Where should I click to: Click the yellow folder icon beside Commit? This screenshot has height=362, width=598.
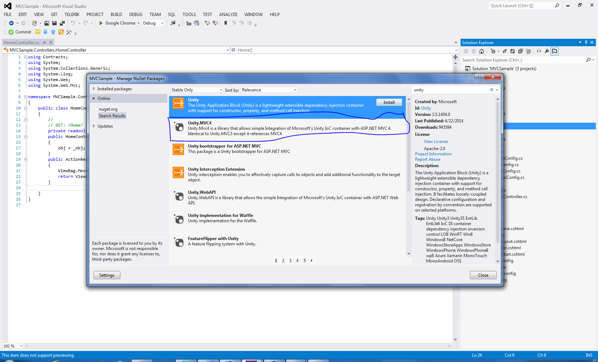pyautogui.click(x=38, y=32)
